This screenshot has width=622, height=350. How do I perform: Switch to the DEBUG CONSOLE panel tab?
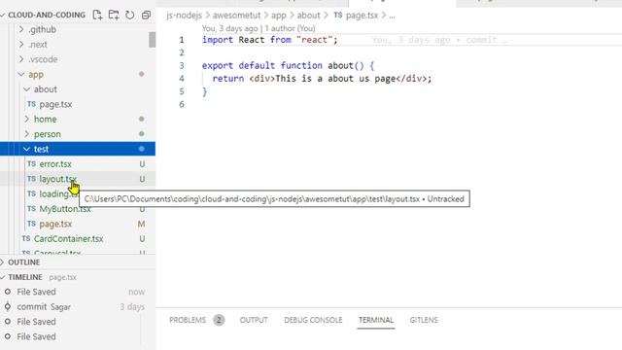tap(313, 320)
